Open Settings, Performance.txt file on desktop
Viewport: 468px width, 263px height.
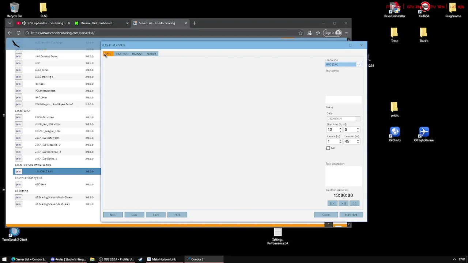coord(278,237)
